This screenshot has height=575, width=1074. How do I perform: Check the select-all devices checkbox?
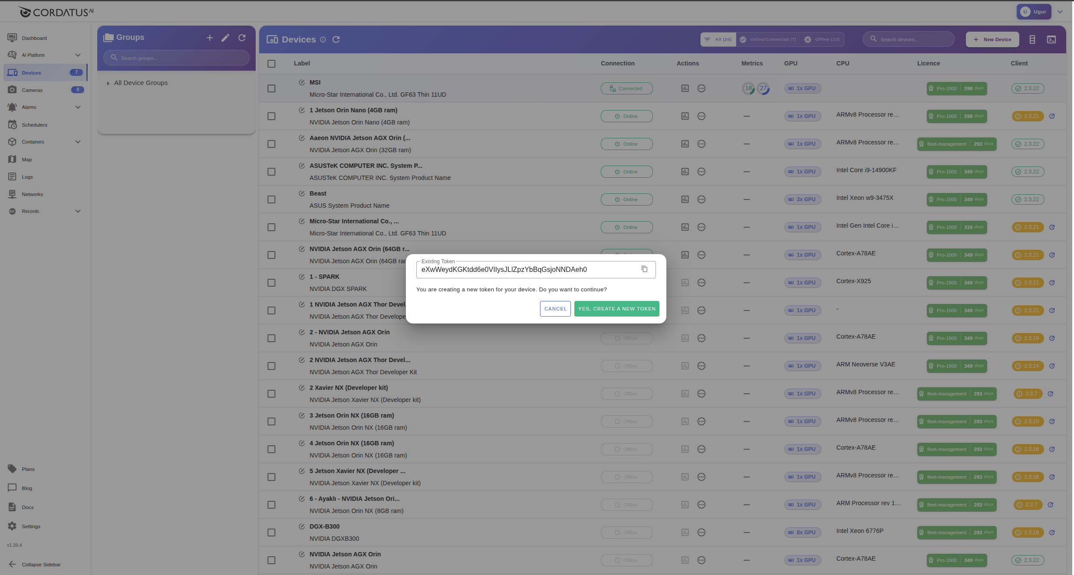tap(271, 64)
